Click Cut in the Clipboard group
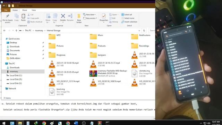Image resolution: width=222 pixels, height=125 pixels. 31,15
